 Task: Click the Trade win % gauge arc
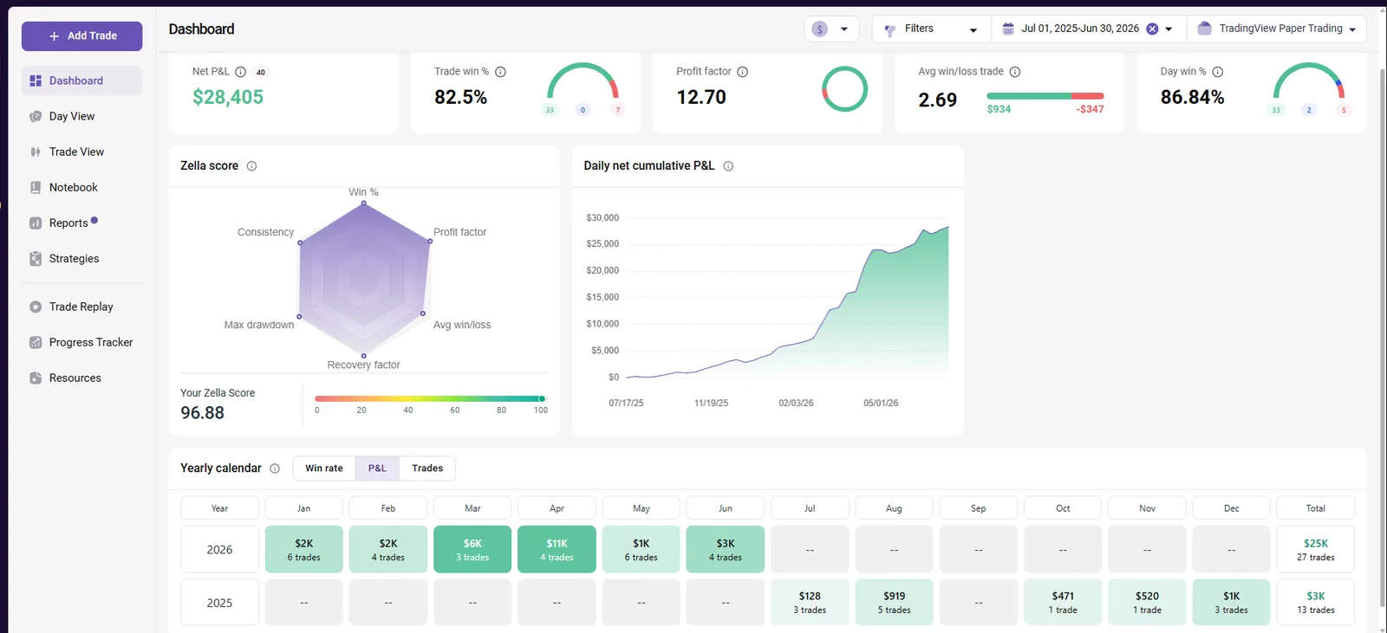[x=583, y=81]
